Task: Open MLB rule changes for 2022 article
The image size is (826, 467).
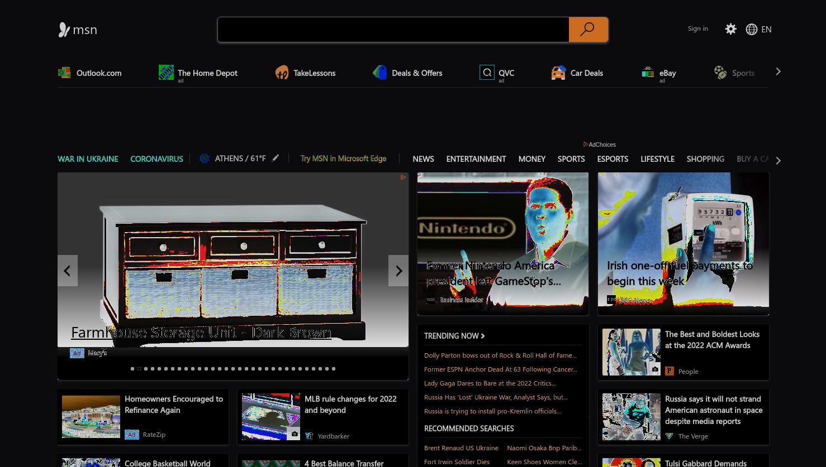Action: point(350,404)
